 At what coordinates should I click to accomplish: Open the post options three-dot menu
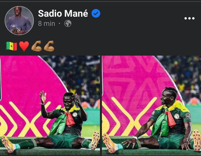pos(189,18)
